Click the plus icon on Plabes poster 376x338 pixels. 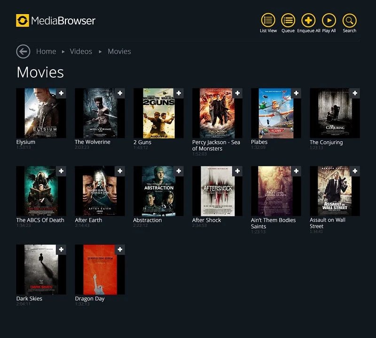pos(296,93)
